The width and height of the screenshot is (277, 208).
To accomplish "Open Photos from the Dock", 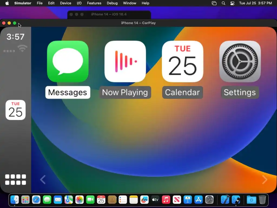I will click(x=80, y=200).
